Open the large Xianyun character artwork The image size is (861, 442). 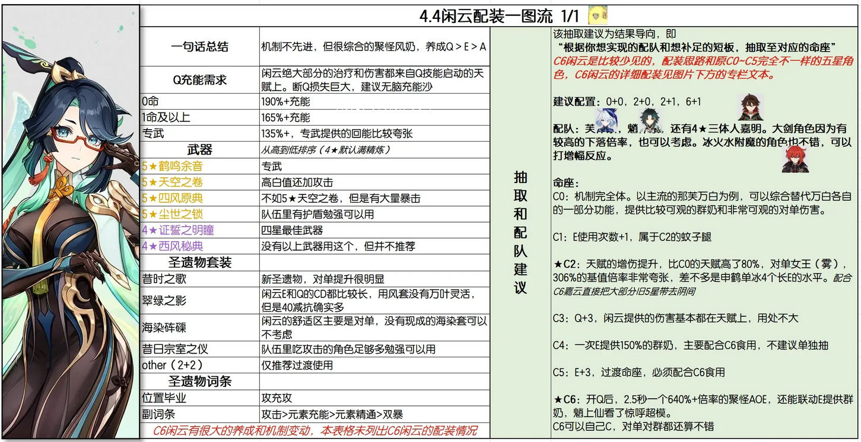(70, 223)
